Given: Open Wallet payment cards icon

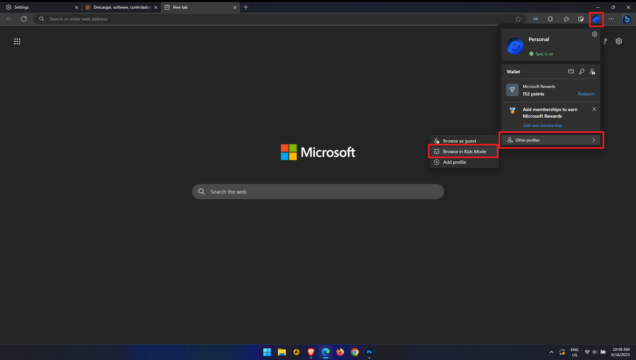Looking at the screenshot, I should pyautogui.click(x=571, y=71).
